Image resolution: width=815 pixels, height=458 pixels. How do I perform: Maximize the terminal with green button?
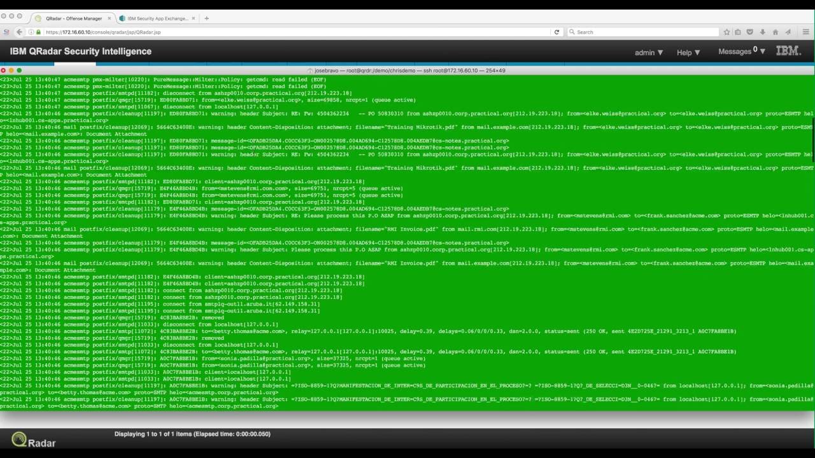pyautogui.click(x=20, y=70)
